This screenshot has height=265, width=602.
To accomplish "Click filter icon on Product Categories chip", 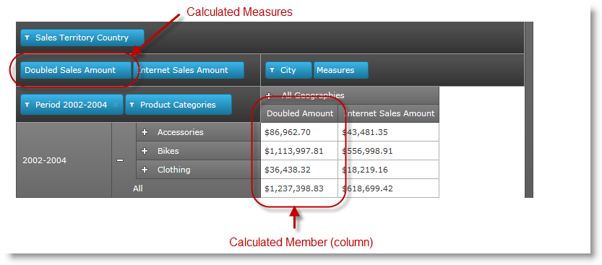I will pos(132,105).
